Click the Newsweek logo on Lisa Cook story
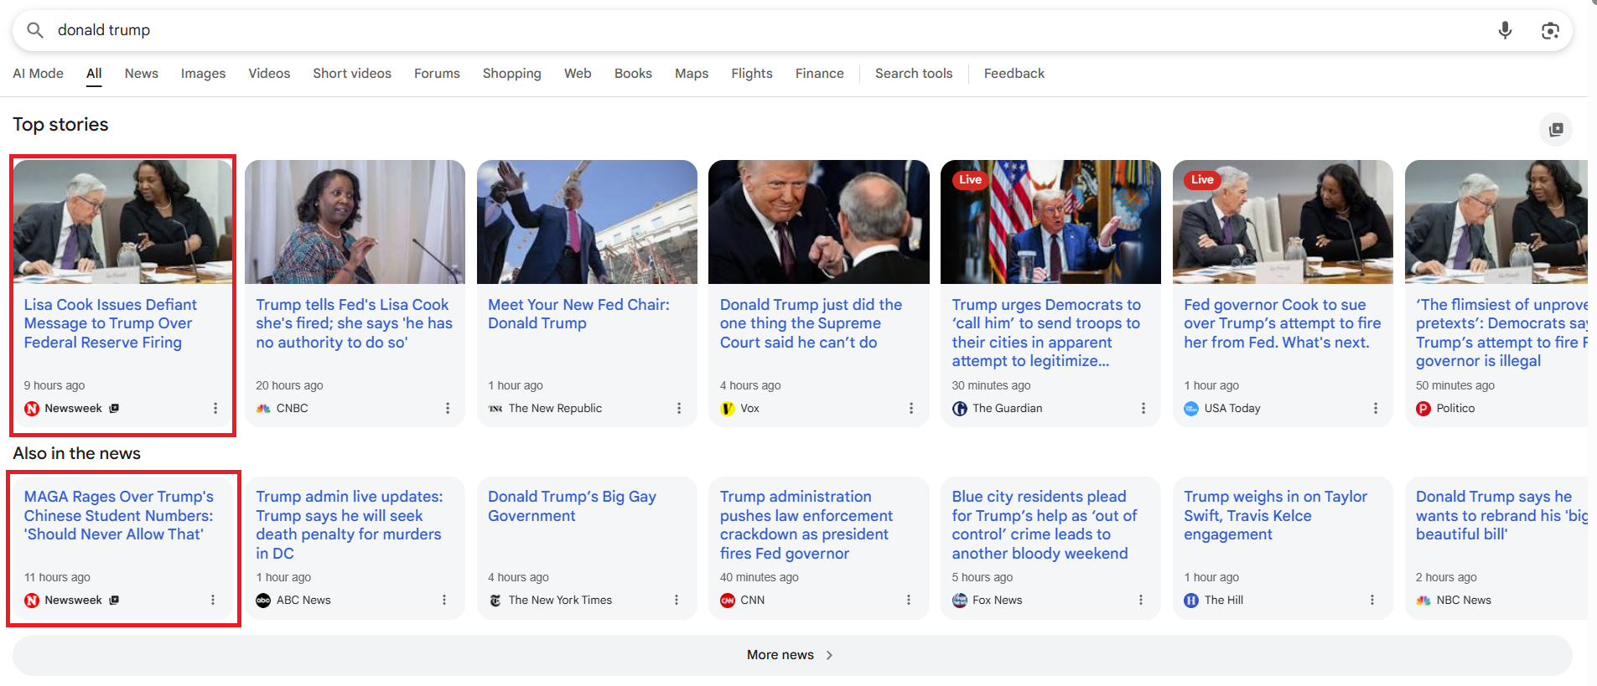Viewport: 1597px width, 686px height. [x=32, y=409]
